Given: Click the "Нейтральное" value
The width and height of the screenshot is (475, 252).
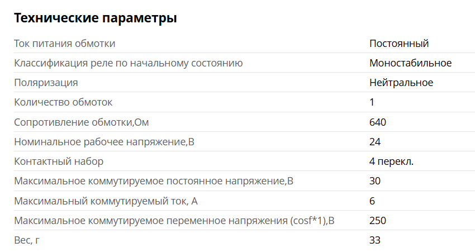Looking at the screenshot, I should [x=401, y=83].
